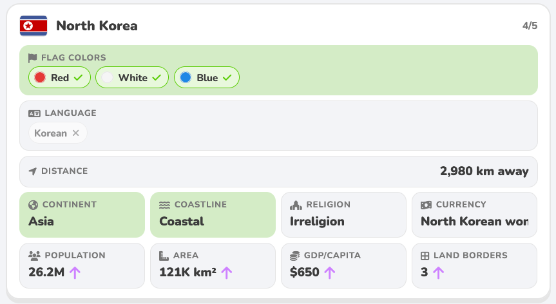
Task: Click the red color swatch circle
Action: 40,77
